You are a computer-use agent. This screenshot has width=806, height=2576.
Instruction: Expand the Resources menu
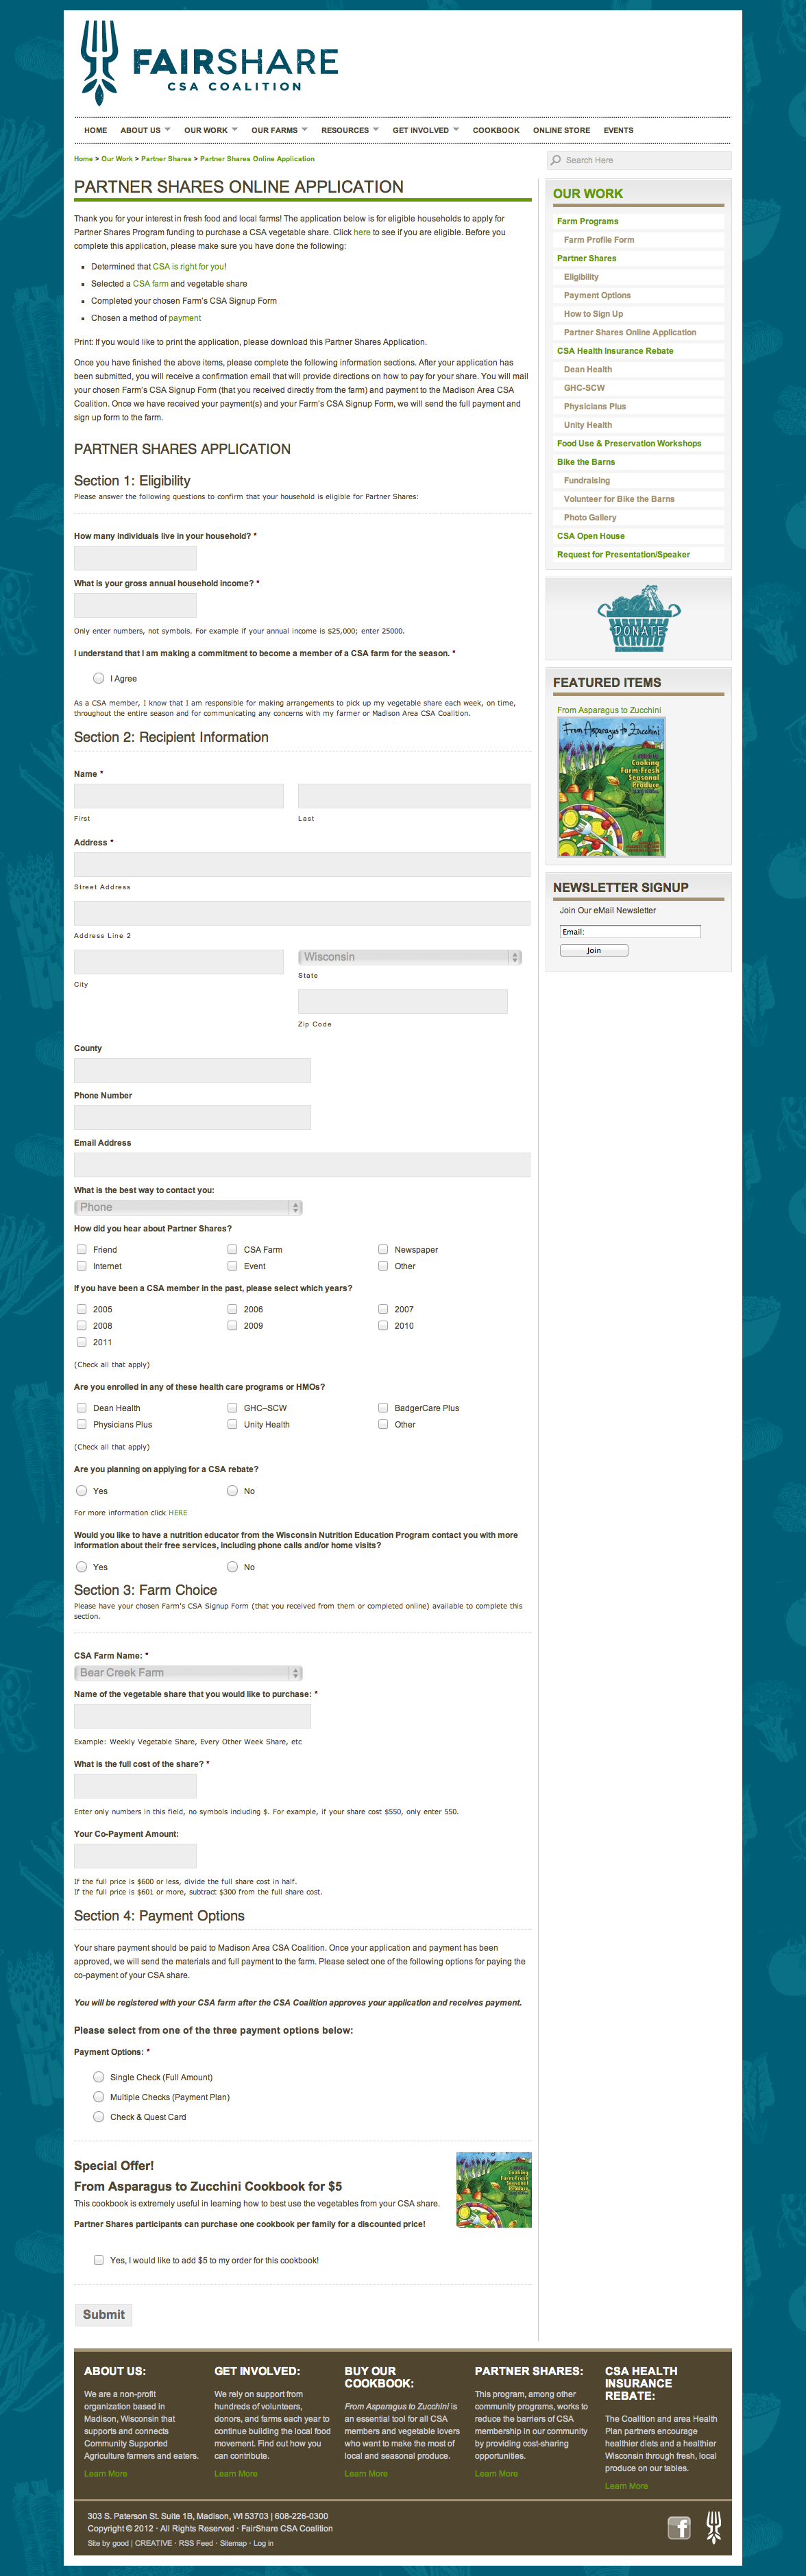click(x=350, y=130)
